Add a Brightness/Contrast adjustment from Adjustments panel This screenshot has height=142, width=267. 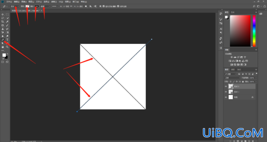[231, 57]
